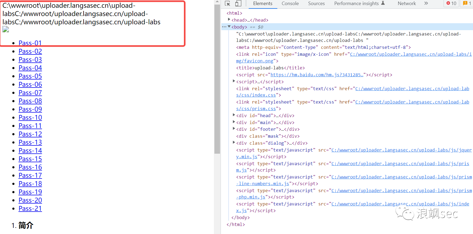
Task: Open the favicon.png href link
Action: coord(411,54)
